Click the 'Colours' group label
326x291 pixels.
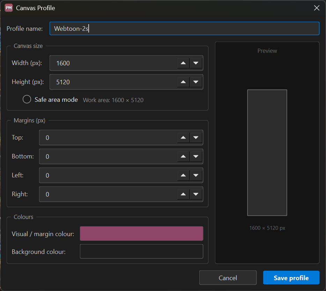click(23, 217)
